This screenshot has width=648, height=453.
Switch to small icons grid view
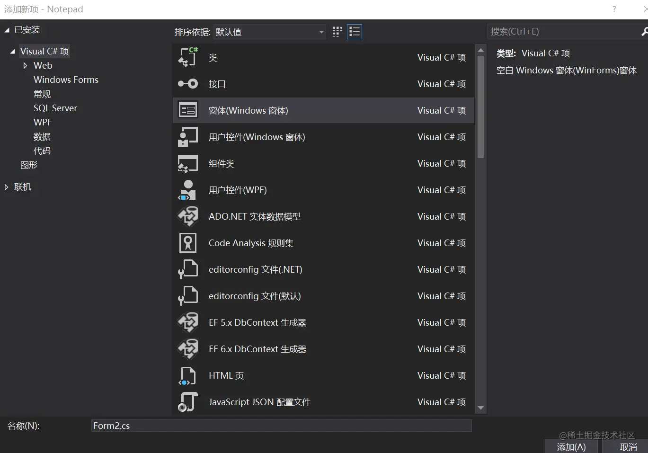(337, 32)
